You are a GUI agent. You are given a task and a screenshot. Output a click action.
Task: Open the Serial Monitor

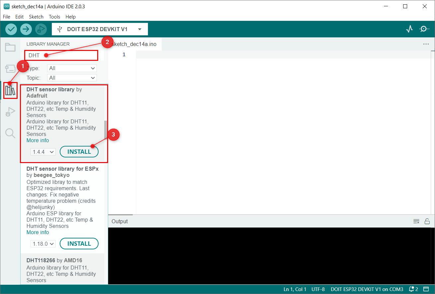424,29
